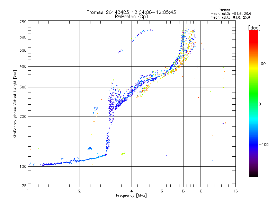Click the y-axis tick label '600'
The height and width of the screenshot is (208, 277).
(23, 37)
